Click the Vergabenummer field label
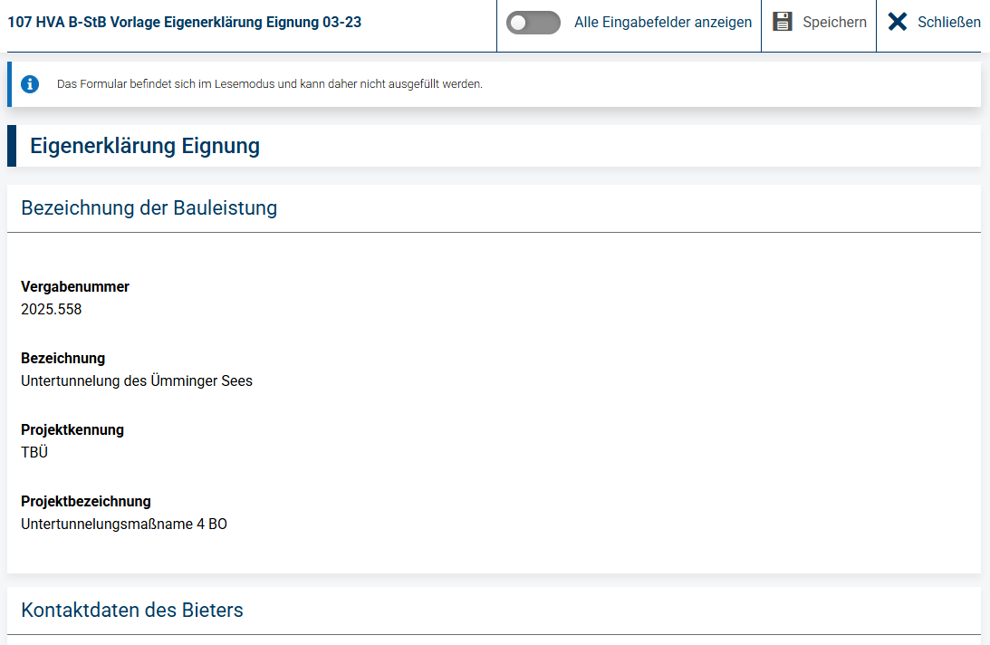This screenshot has height=645, width=990. click(75, 287)
